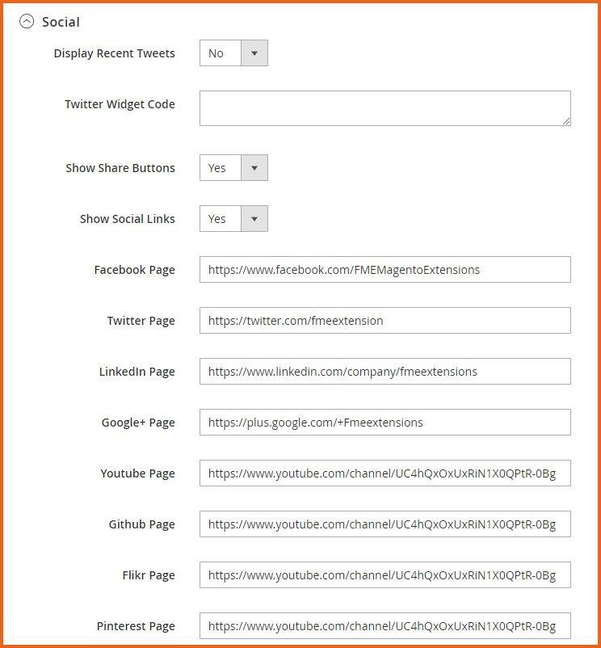Viewport: 601px width, 648px height.
Task: Open the Show Social Links dropdown
Action: [x=233, y=219]
